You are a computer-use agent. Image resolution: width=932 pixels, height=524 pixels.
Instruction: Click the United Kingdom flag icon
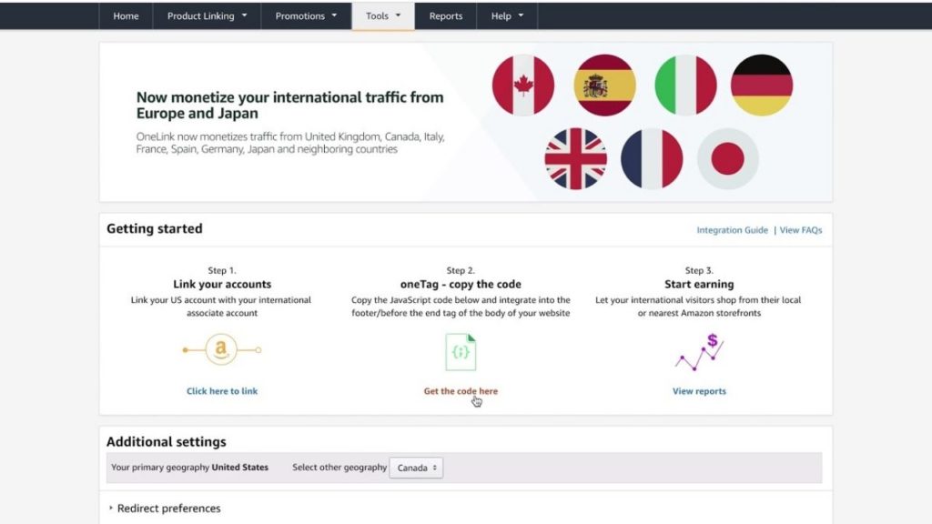[574, 156]
